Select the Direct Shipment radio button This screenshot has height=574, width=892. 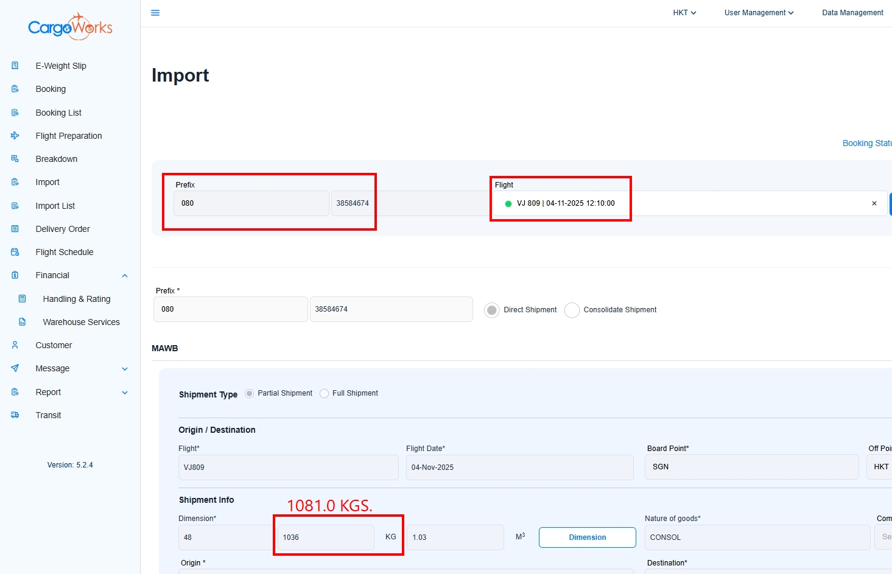(x=492, y=310)
